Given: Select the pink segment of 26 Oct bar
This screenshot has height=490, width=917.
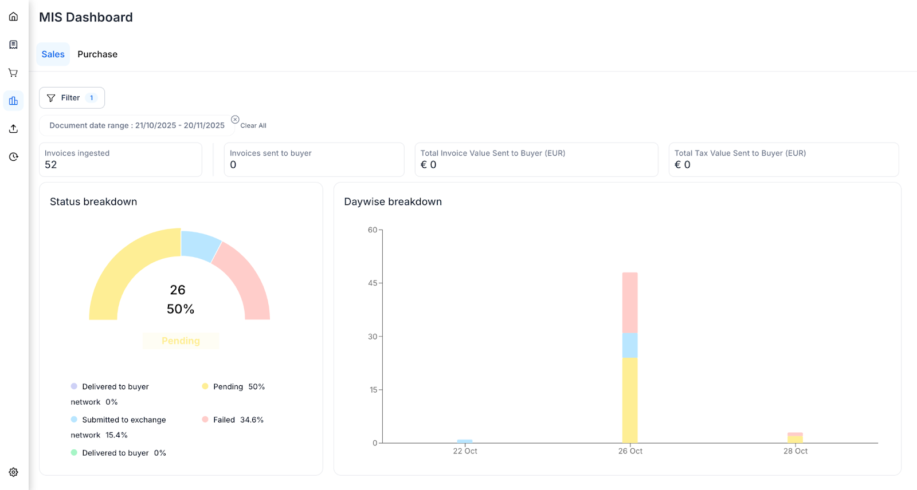Looking at the screenshot, I should (x=630, y=302).
